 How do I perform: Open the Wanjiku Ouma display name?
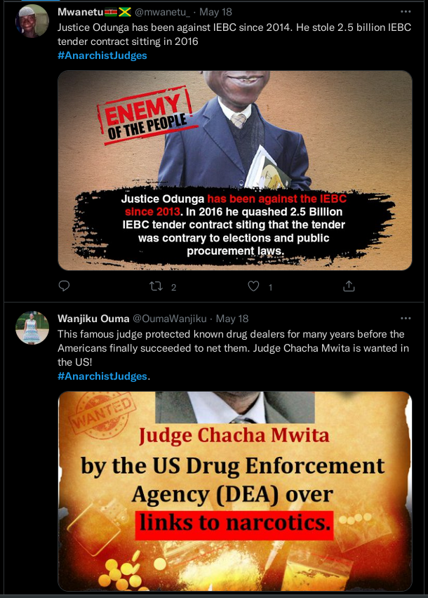coord(93,319)
